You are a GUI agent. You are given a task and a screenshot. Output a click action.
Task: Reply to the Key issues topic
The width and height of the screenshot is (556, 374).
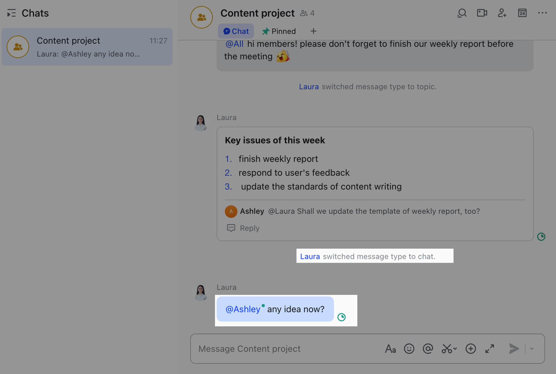pos(243,228)
